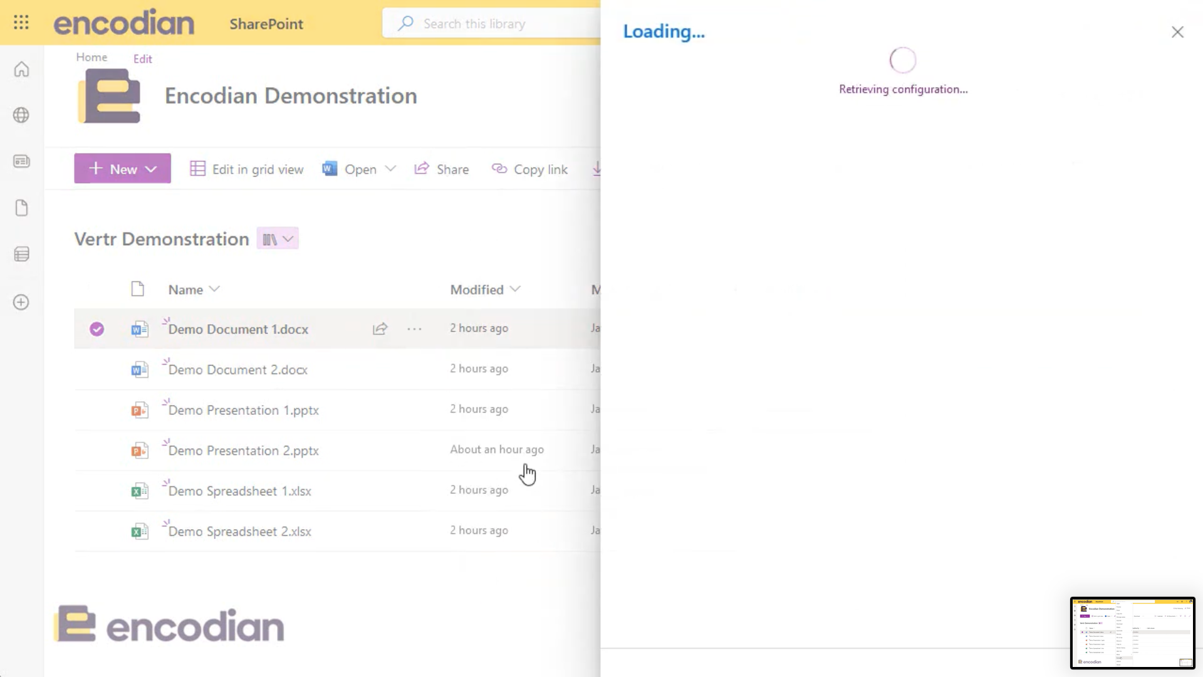Screen dimensions: 1203x677
Task: Click Open in the command bar
Action: click(350, 169)
